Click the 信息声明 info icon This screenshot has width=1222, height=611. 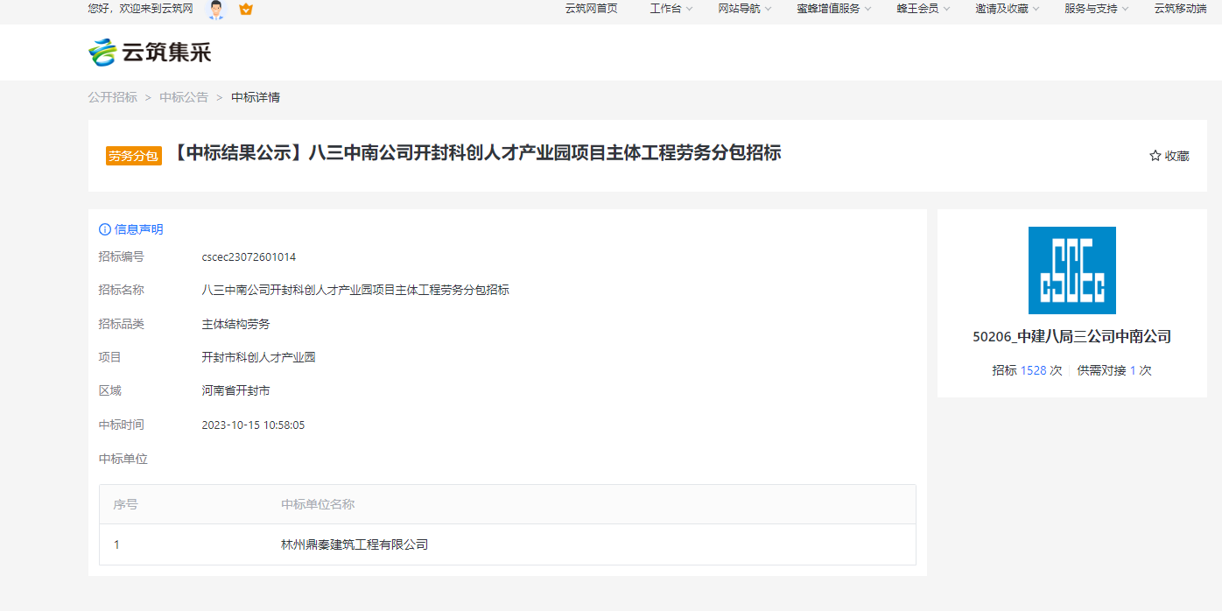[105, 229]
